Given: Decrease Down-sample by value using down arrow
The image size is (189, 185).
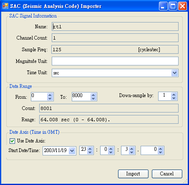Looking at the screenshot, I should pyautogui.click(x=174, y=98).
